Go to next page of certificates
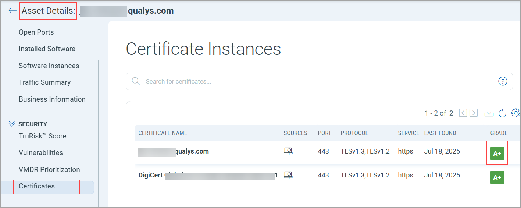Image resolution: width=521 pixels, height=208 pixels. click(474, 113)
